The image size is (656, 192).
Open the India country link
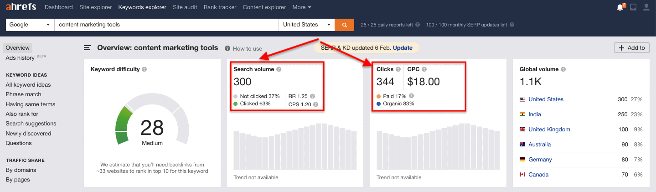pyautogui.click(x=535, y=114)
